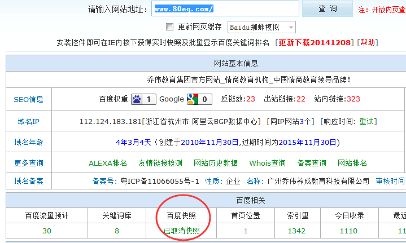Viewport: 406px width, 243px height.
Task: Click 索引量 value 1342
Action: pyautogui.click(x=296, y=231)
